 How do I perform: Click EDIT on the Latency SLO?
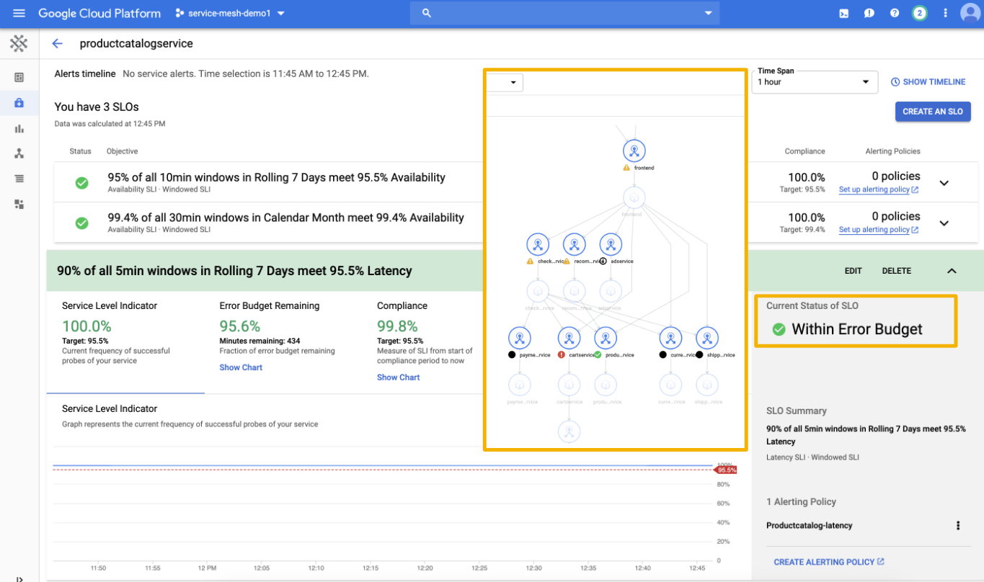point(854,271)
